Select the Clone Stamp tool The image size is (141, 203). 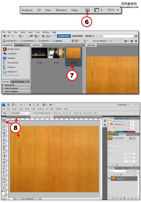tap(4, 146)
